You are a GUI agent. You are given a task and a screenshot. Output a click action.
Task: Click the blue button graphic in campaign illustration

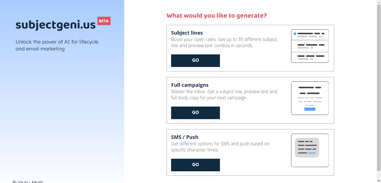coord(310,109)
